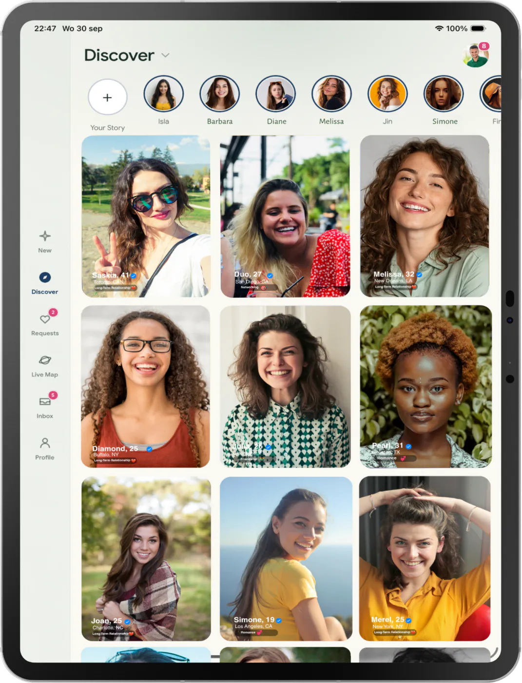Tap the 22:47 clock in status bar
Screen dimensions: 522x683
tap(45, 28)
